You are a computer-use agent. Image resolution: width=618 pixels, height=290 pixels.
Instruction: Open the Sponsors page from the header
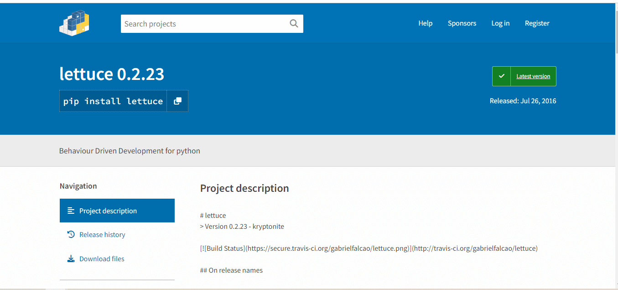(x=462, y=23)
